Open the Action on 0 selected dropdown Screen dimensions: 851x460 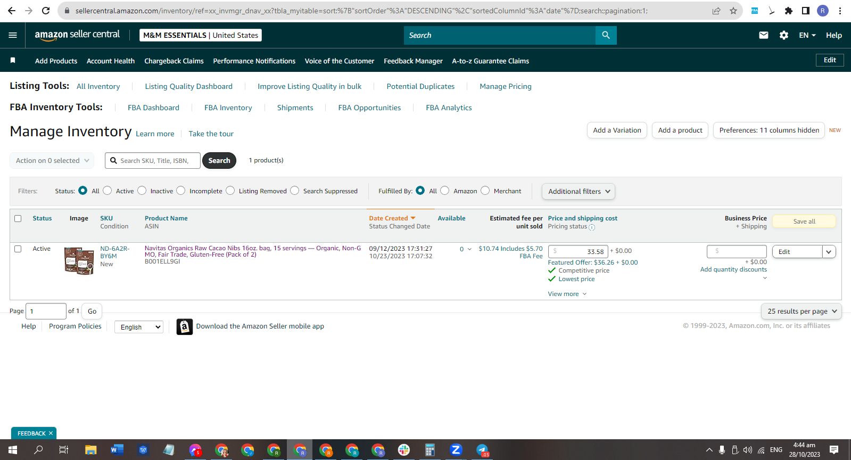(52, 160)
